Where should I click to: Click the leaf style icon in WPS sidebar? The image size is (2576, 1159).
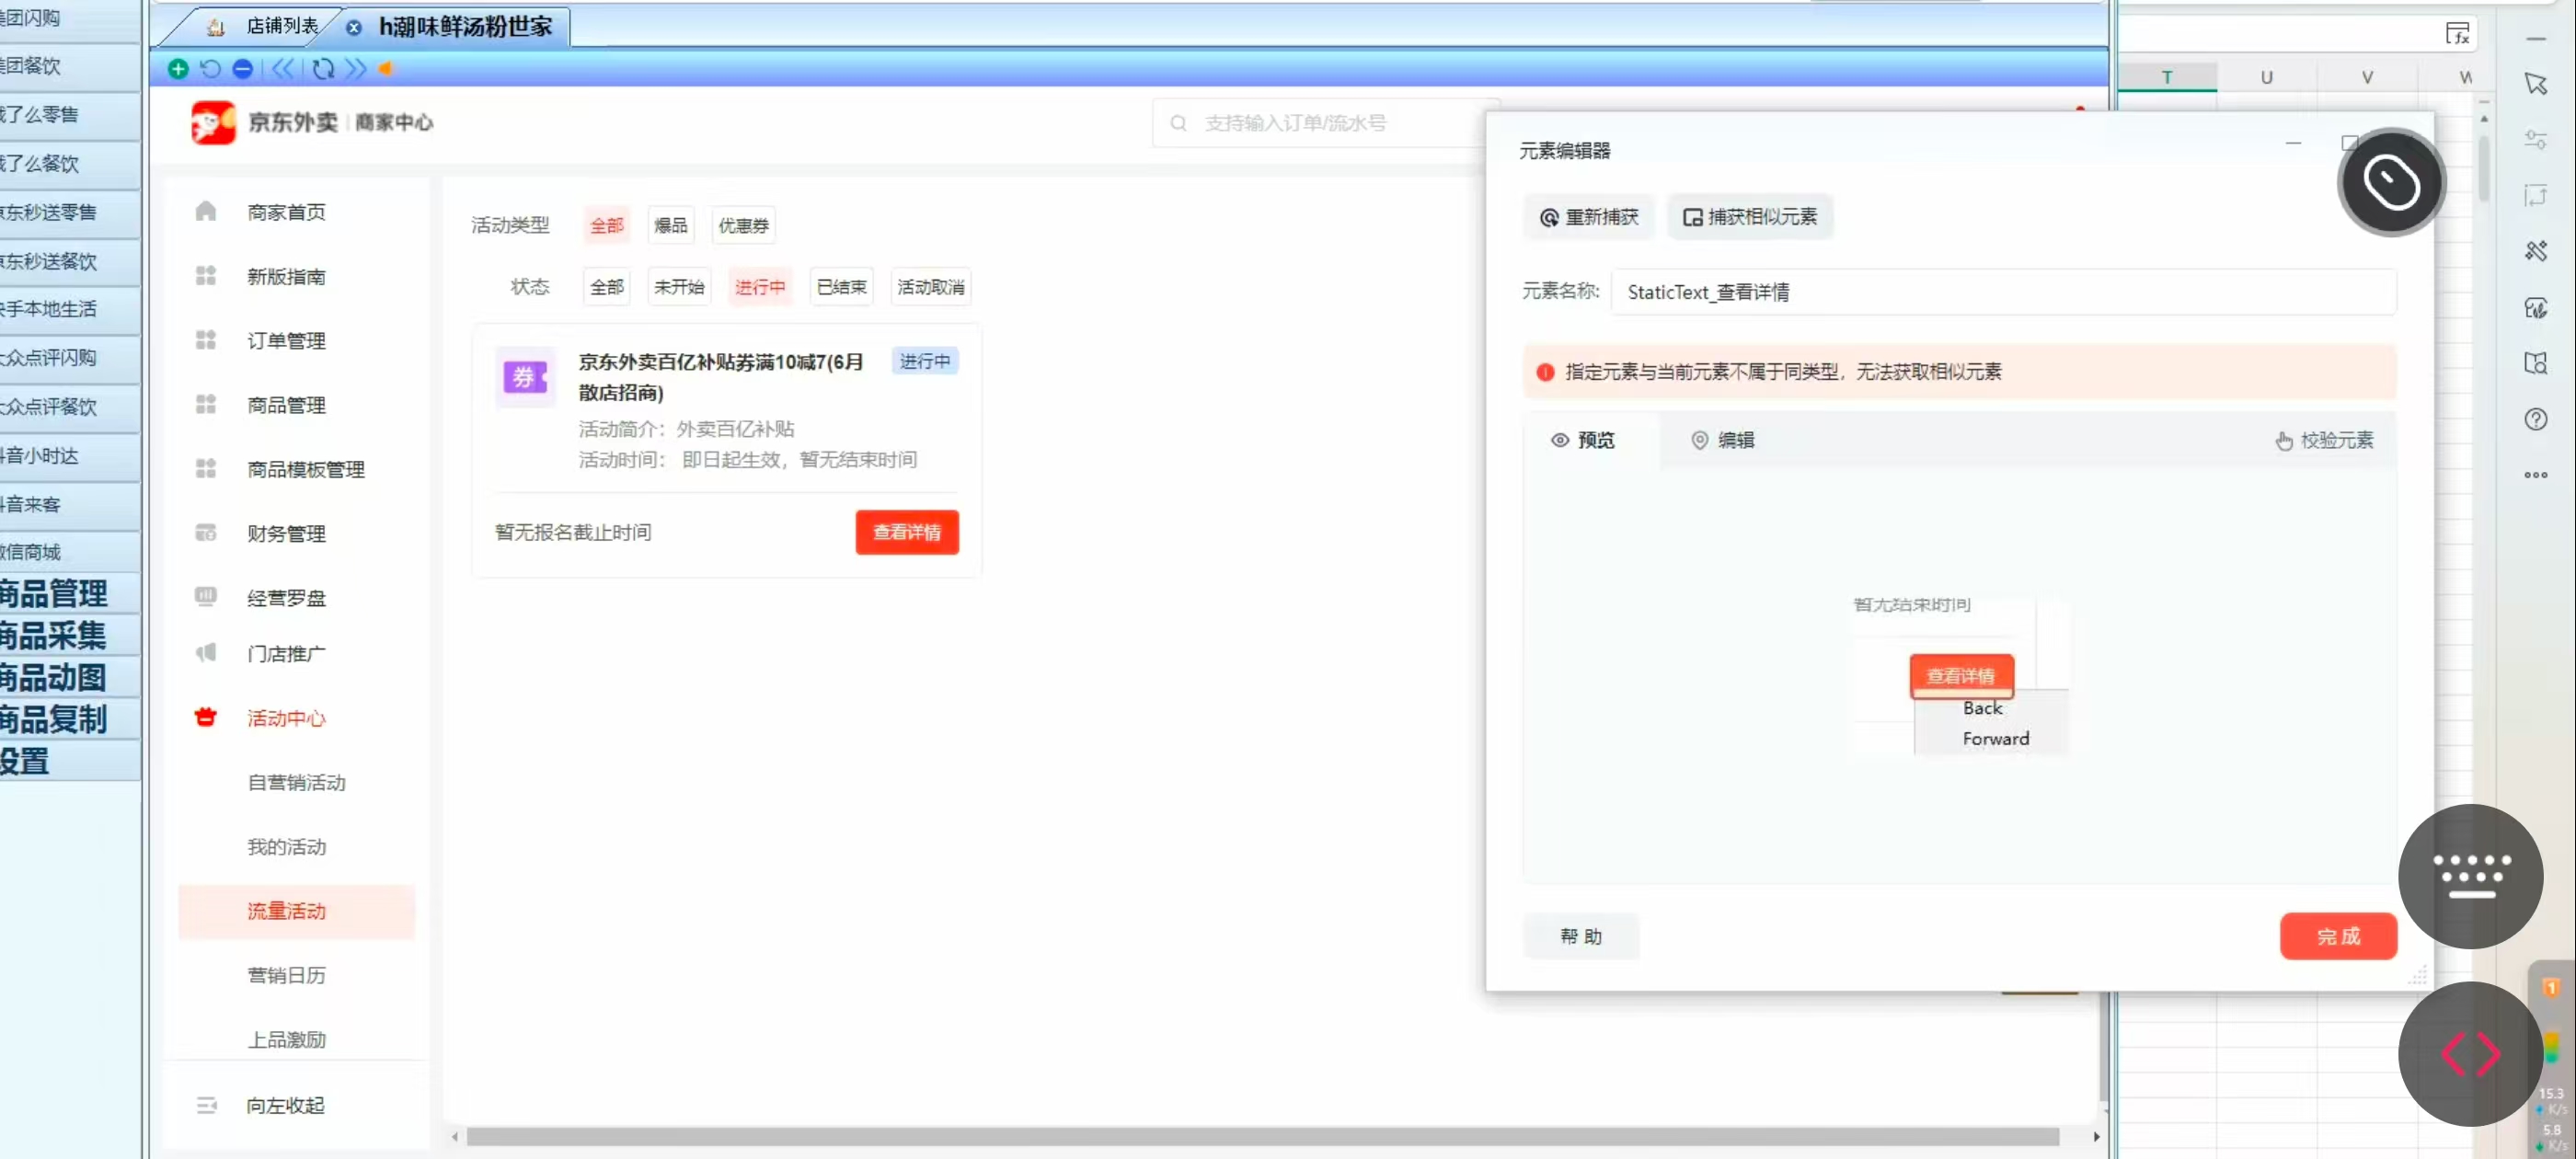[x=2535, y=307]
